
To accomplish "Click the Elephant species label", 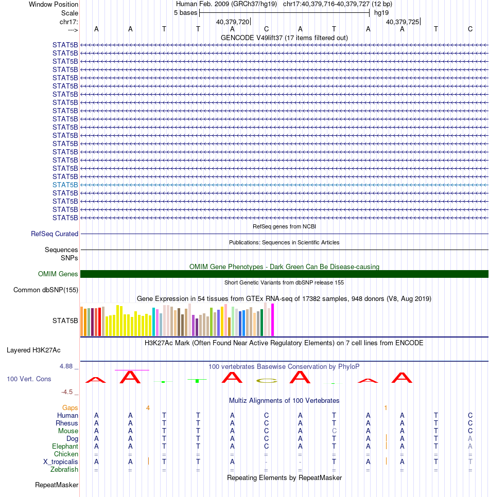I will click(65, 446).
